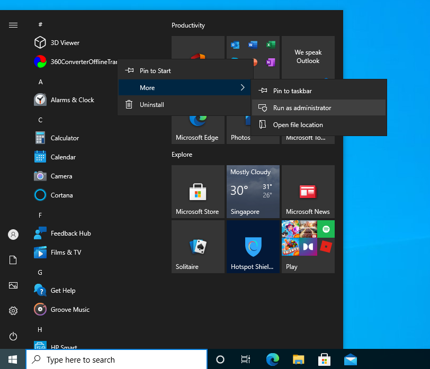
Task: Open Microsoft Edge tile
Action: click(198, 130)
